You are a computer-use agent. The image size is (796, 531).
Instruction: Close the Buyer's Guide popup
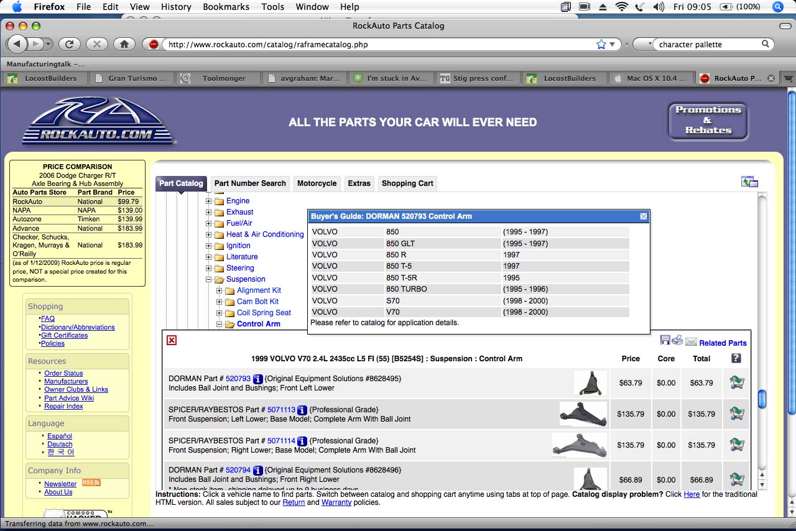pos(644,216)
